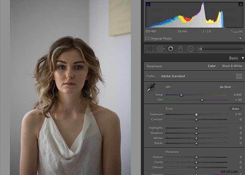Screen dimensions: 245x175
Task: Click the ISO 400 text
Action: tap(151, 31)
